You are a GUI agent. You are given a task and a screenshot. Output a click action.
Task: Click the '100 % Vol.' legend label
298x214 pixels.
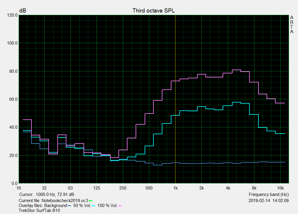pyautogui.click(x=107, y=206)
